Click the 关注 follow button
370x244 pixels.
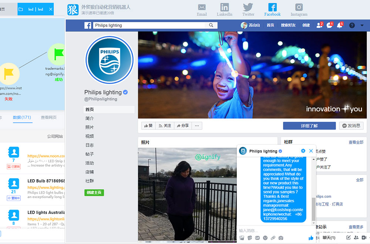165,126
